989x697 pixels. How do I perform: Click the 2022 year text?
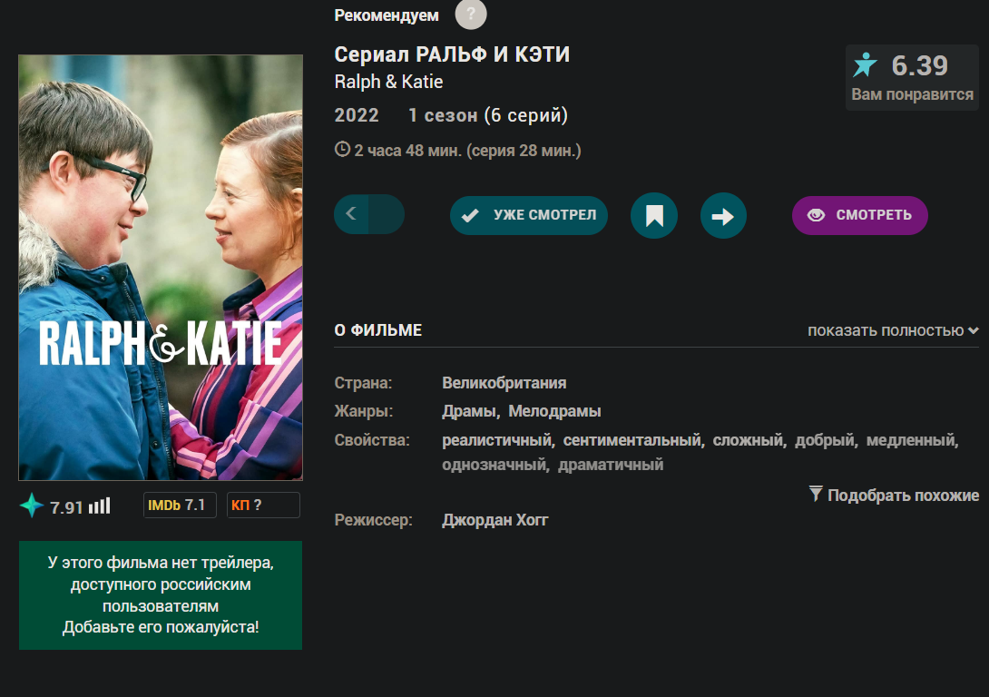pos(357,115)
